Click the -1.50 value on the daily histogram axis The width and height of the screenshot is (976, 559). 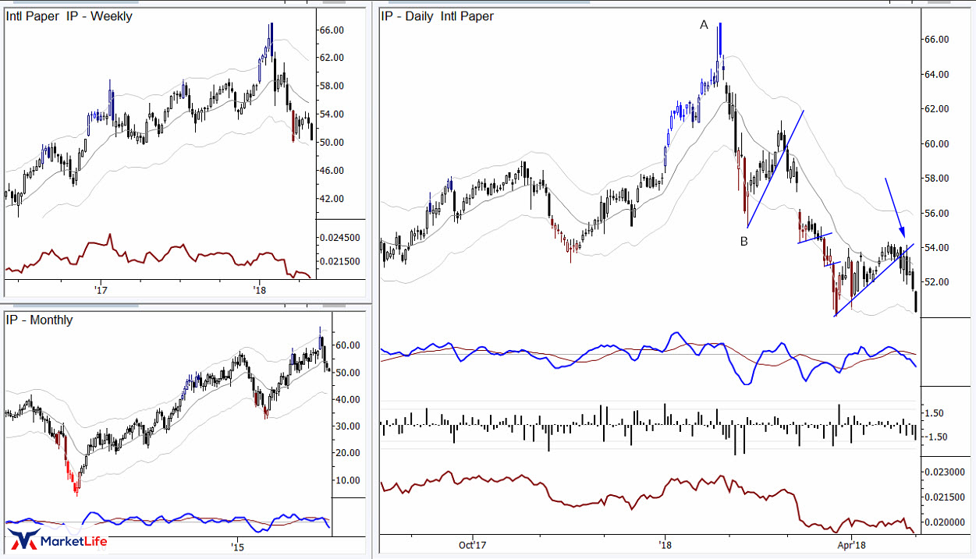(x=934, y=437)
